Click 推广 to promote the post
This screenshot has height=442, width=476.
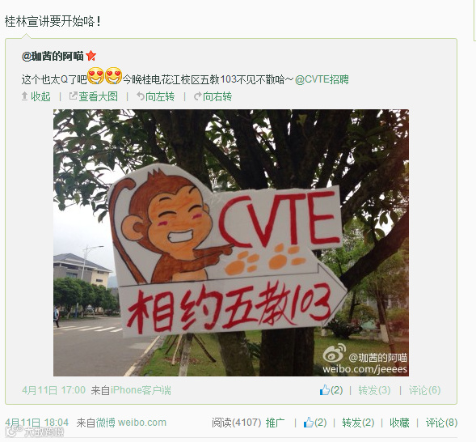tap(275, 423)
